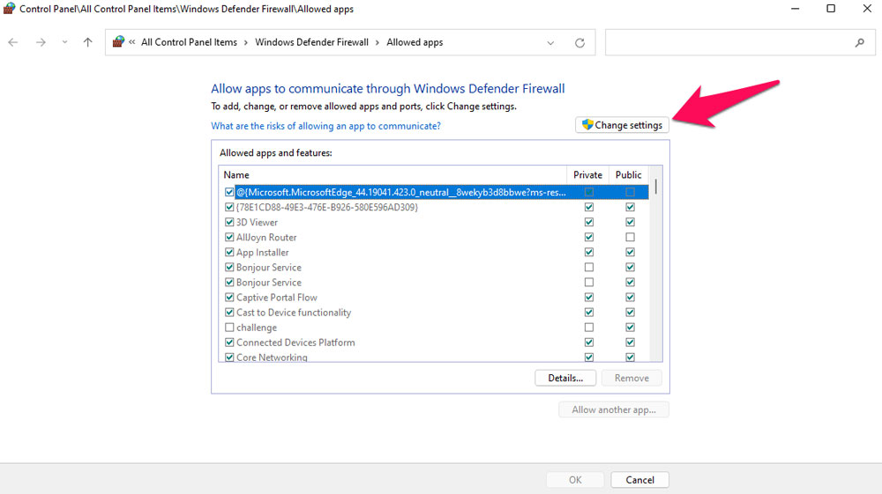Click the Private column header

[587, 174]
